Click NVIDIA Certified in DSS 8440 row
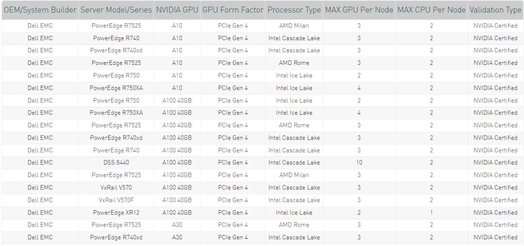The height and width of the screenshot is (246, 524). 495,163
